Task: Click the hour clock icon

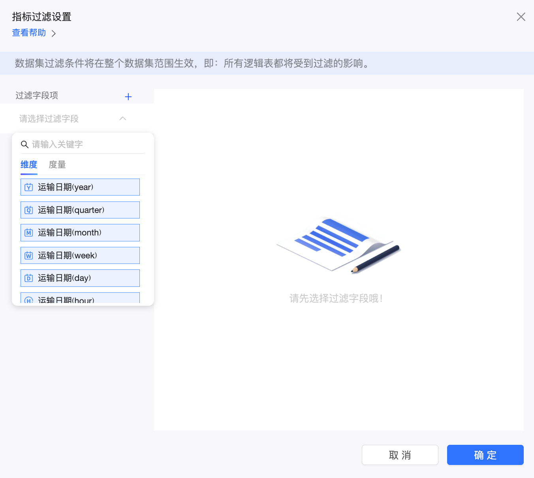Action: point(29,300)
